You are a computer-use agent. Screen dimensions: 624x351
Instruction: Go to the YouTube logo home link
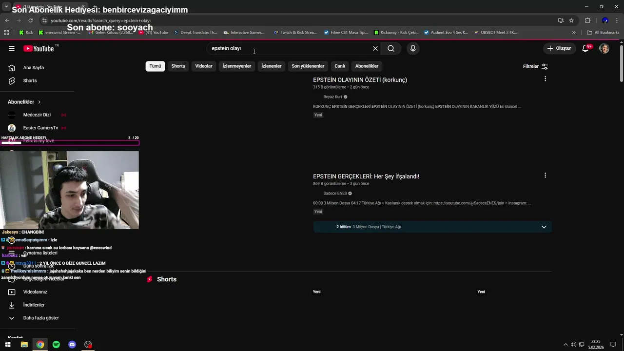pyautogui.click(x=39, y=48)
